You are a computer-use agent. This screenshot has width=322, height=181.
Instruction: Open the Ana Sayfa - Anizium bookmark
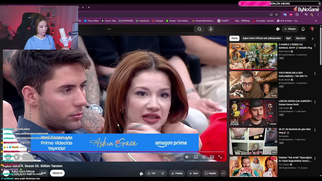click(263, 21)
